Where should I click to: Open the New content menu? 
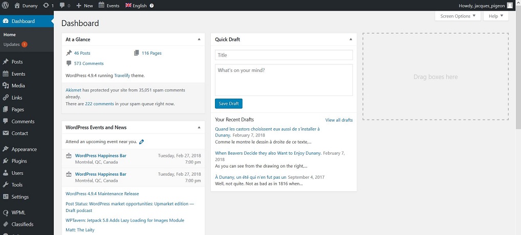click(84, 6)
